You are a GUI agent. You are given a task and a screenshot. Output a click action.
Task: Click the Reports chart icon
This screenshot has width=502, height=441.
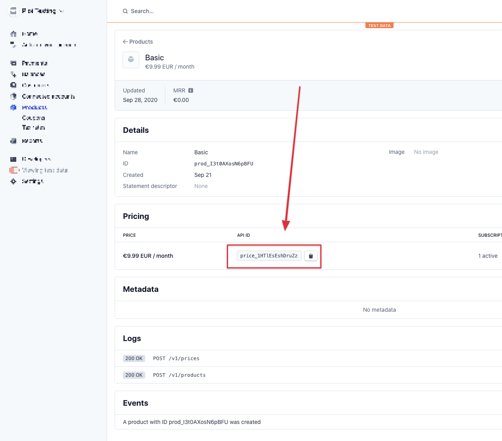click(13, 141)
